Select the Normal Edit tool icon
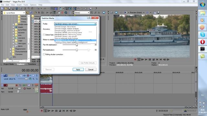This screenshot has height=116, width=207. 75,9
